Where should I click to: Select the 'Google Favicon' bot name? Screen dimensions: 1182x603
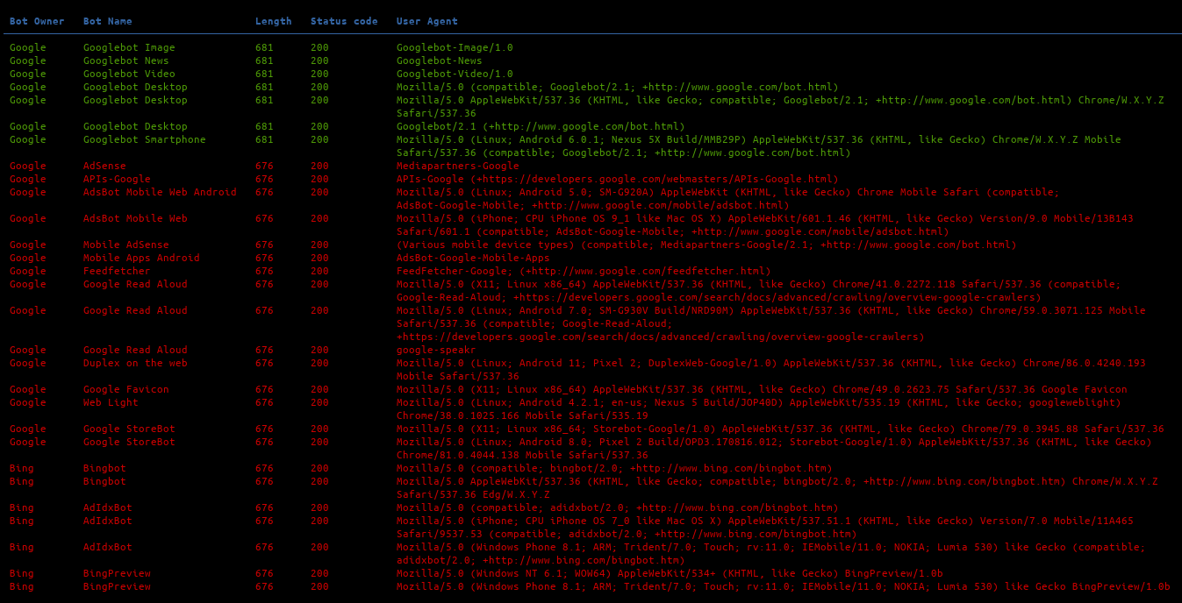tap(126, 389)
